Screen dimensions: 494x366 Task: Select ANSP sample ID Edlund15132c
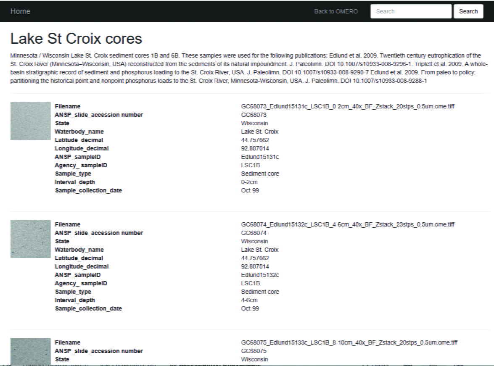[260, 275]
